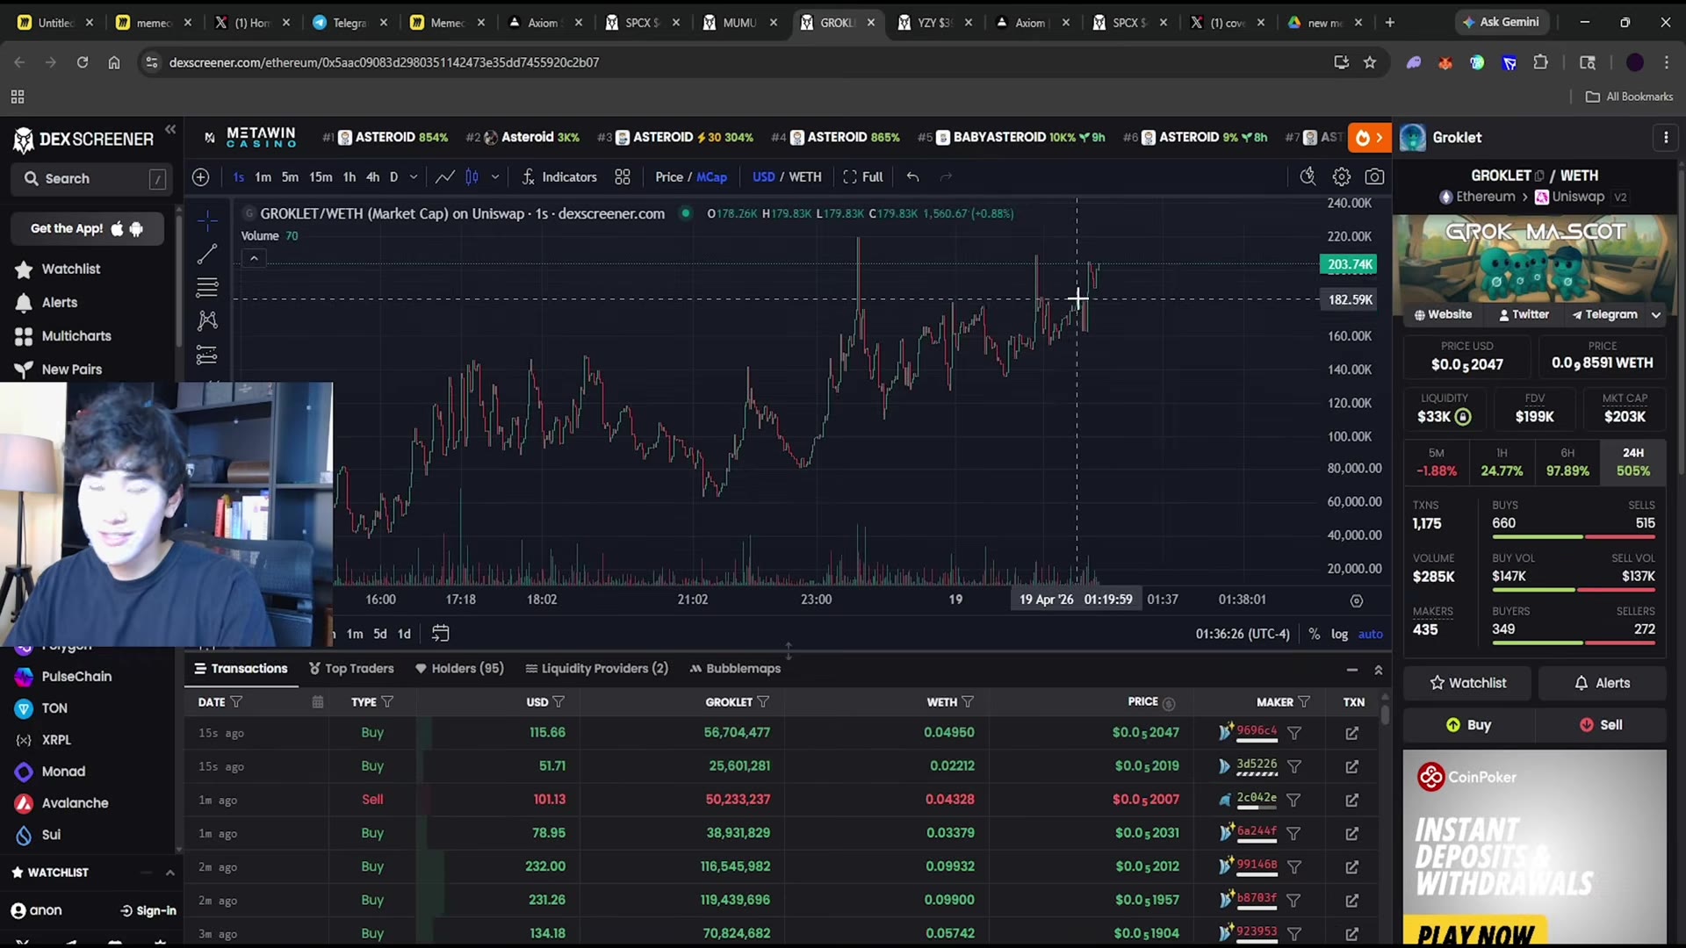Screen dimensions: 1686x948
Task: Collapse the Watchlist section in sidebar
Action: pos(169,873)
